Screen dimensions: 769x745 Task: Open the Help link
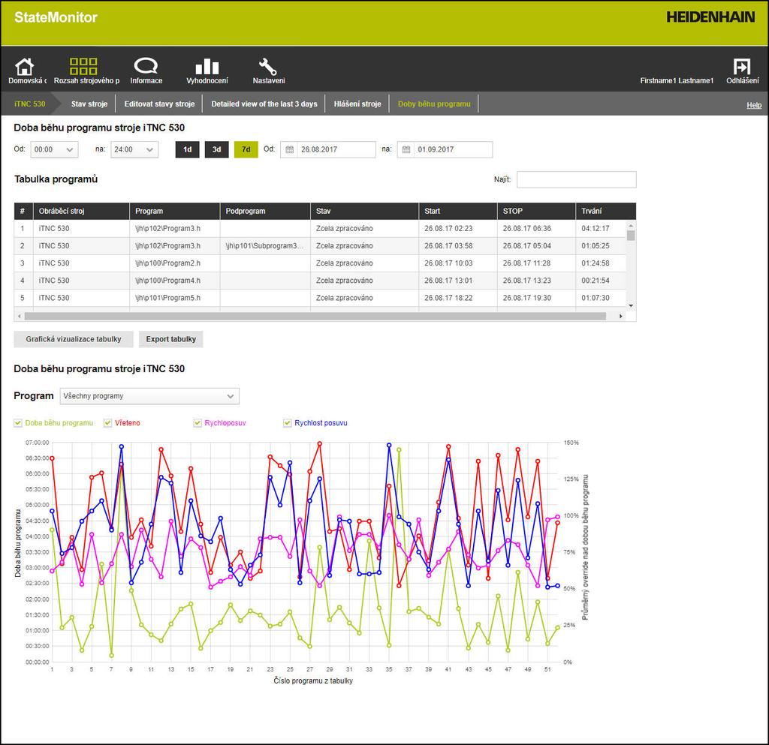point(754,105)
